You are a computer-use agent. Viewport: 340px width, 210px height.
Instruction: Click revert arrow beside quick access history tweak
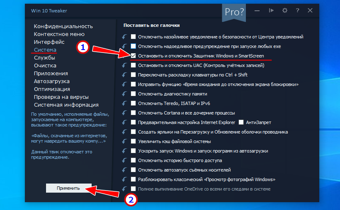[124, 160]
